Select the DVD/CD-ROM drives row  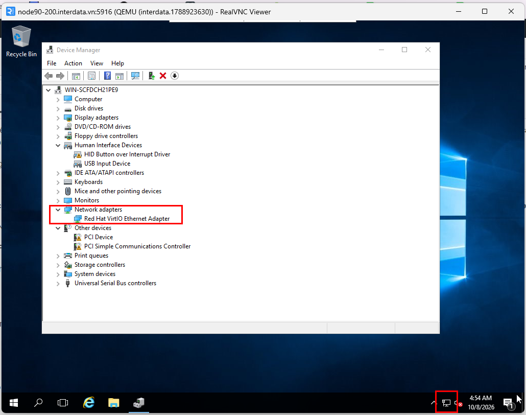(103, 127)
